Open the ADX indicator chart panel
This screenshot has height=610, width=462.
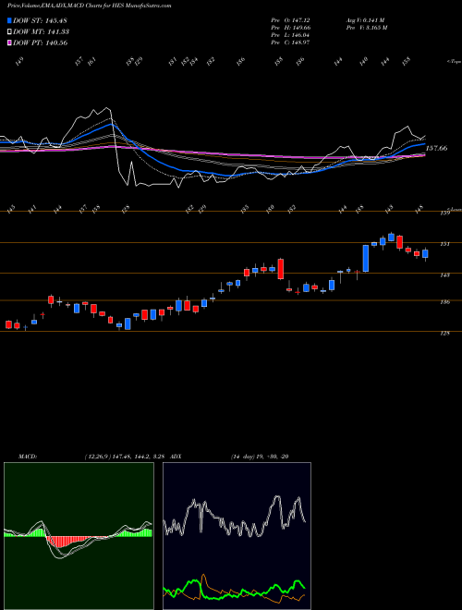pos(237,536)
